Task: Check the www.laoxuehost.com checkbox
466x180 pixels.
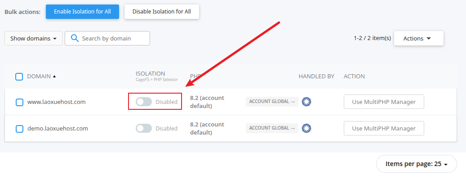Action: [19, 102]
